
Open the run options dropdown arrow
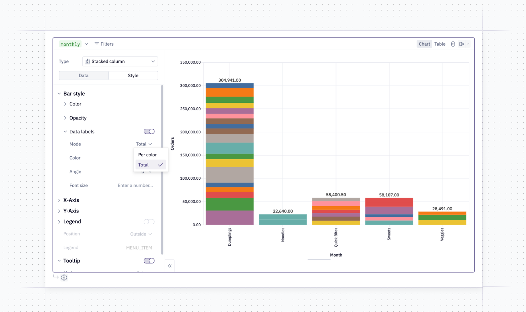pos(468,44)
